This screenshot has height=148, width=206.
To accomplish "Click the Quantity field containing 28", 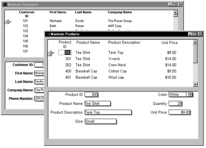I will tap(175, 103).
